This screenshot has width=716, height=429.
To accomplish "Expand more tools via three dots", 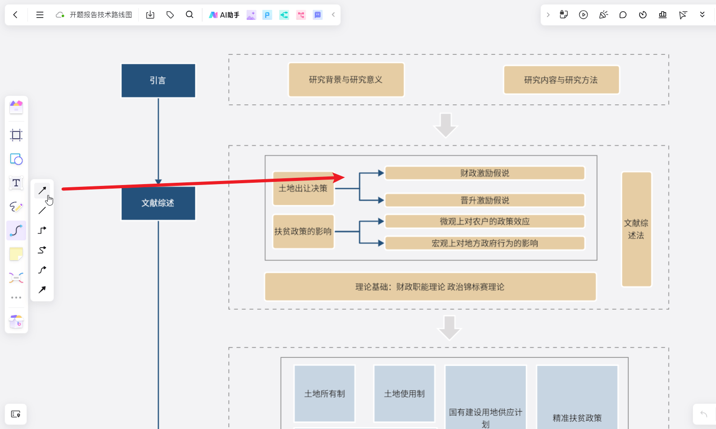I will (16, 298).
